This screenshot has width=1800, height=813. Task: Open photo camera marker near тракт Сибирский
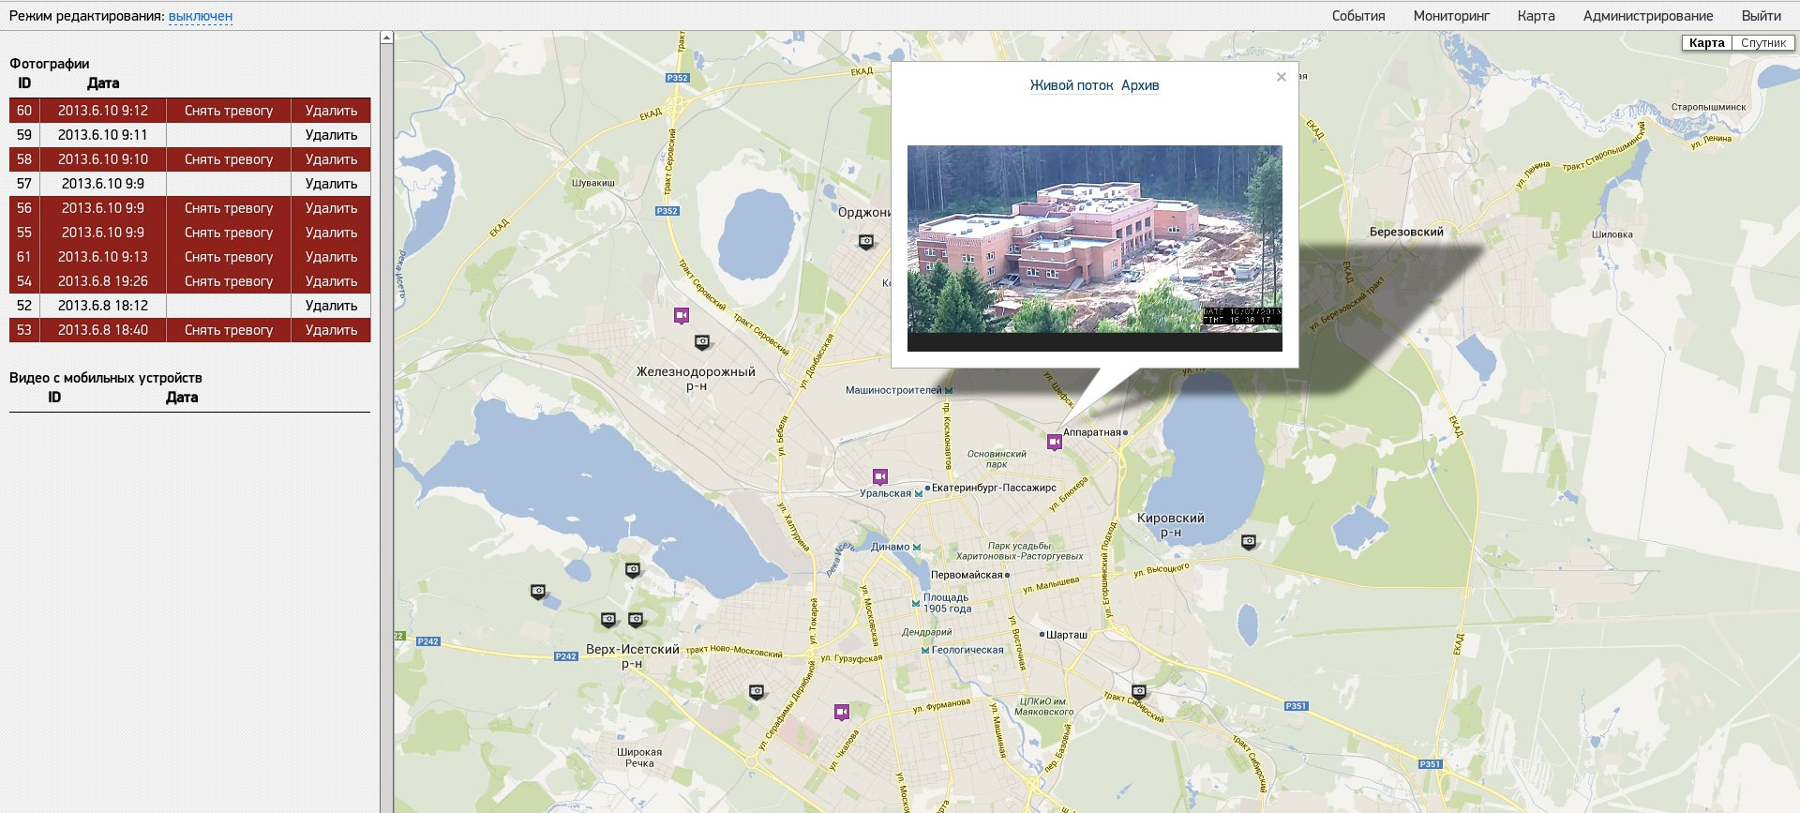click(x=1139, y=691)
